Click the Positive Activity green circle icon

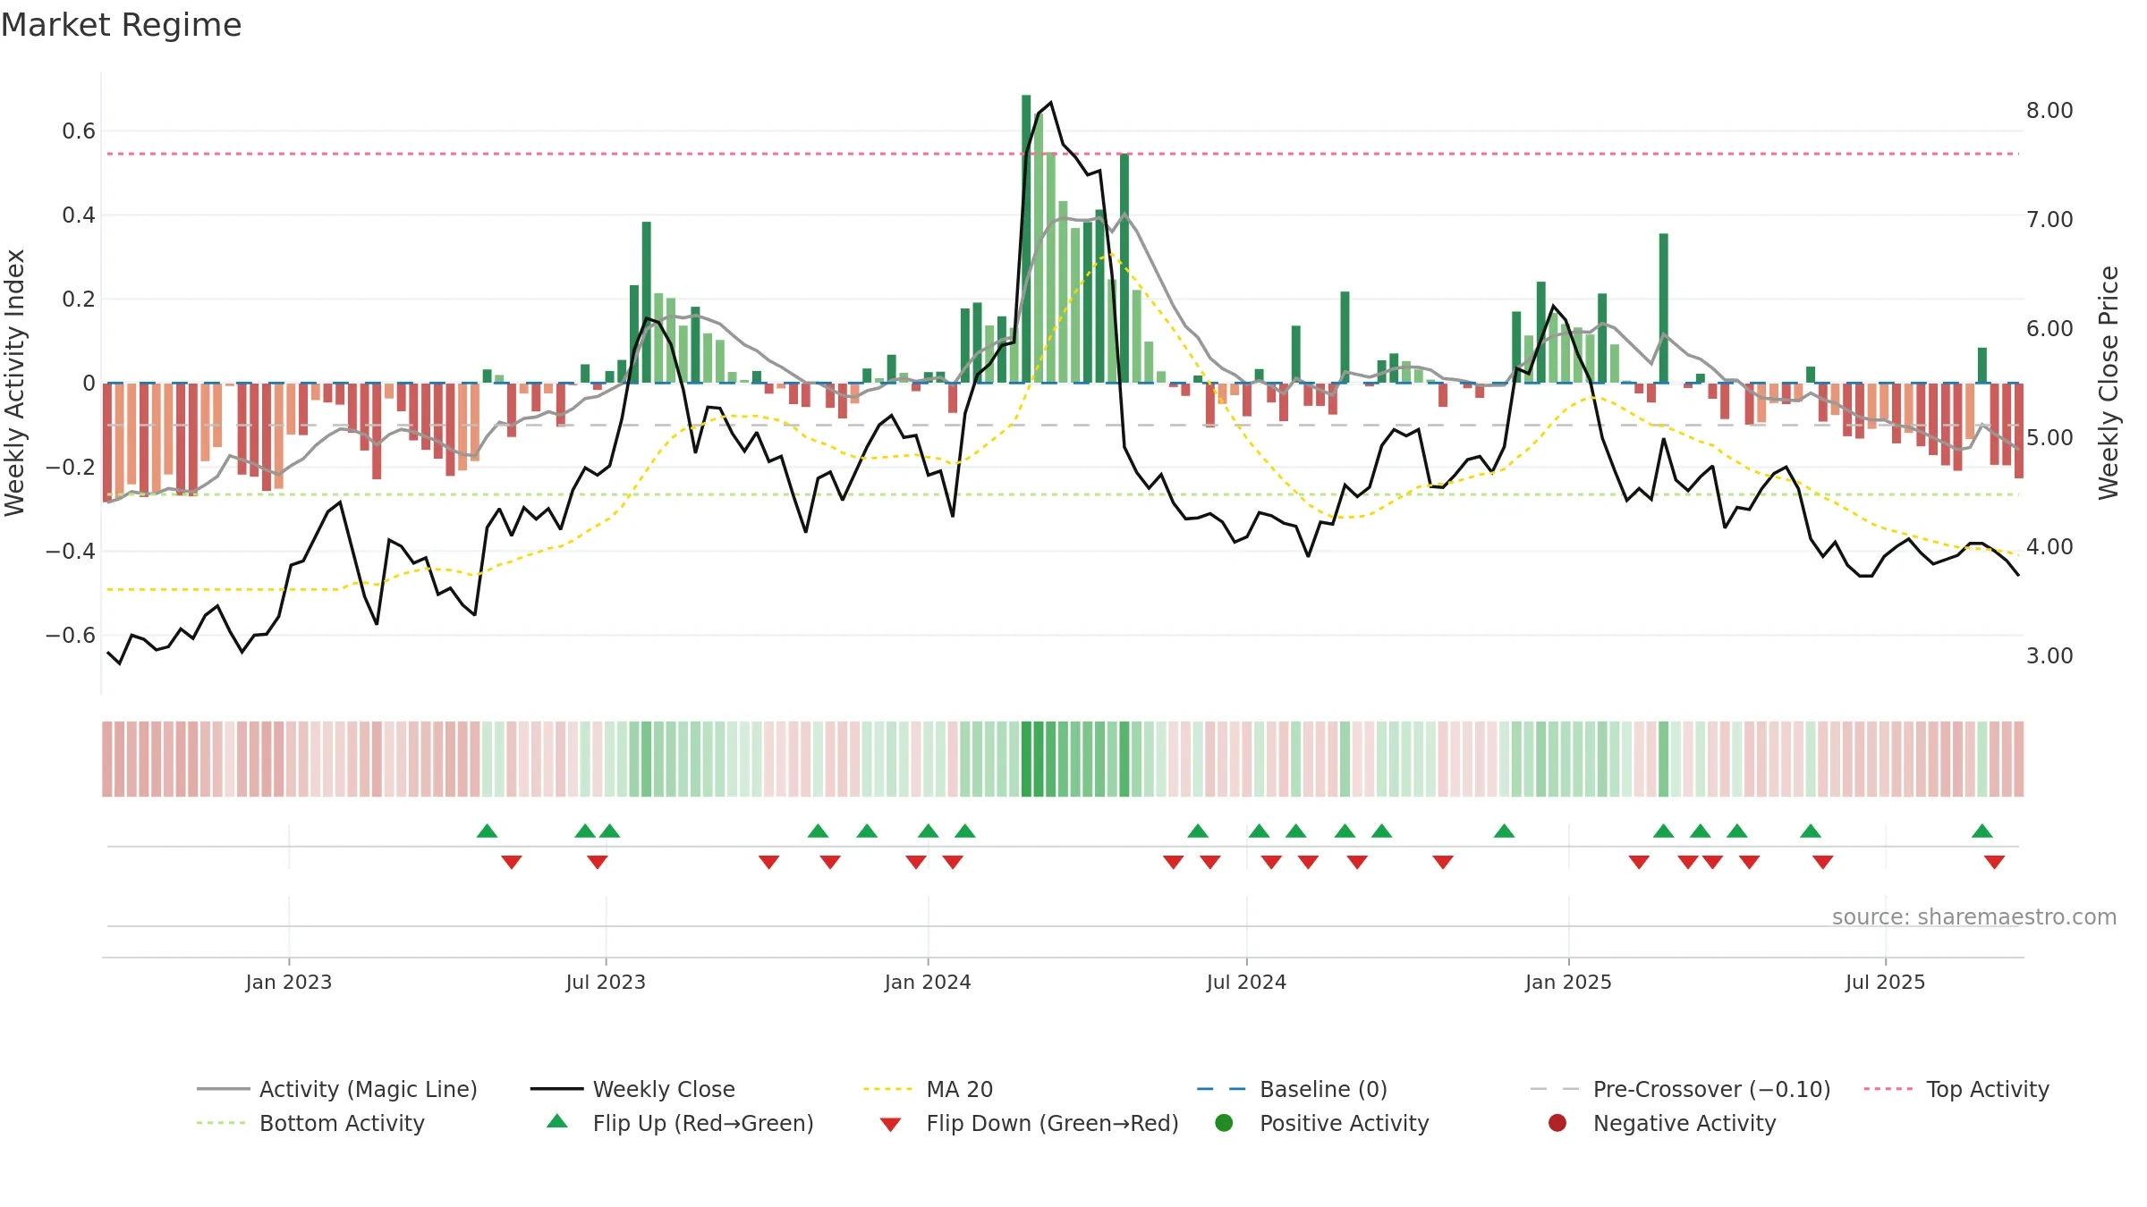click(1224, 1122)
